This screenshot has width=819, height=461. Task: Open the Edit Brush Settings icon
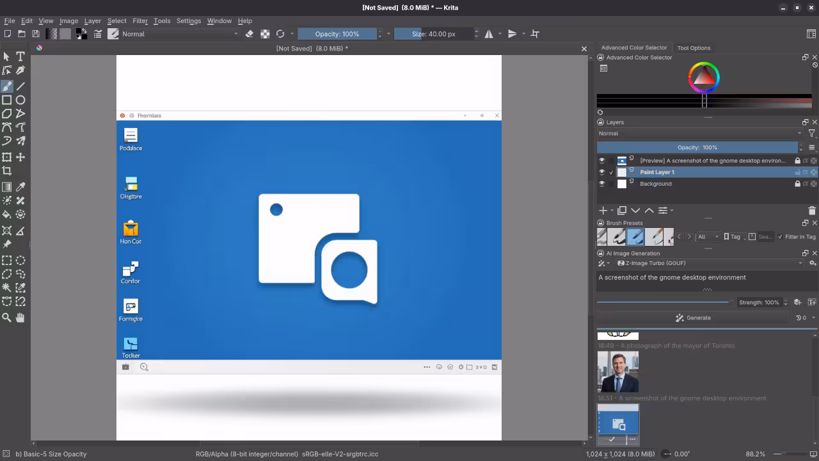click(113, 34)
